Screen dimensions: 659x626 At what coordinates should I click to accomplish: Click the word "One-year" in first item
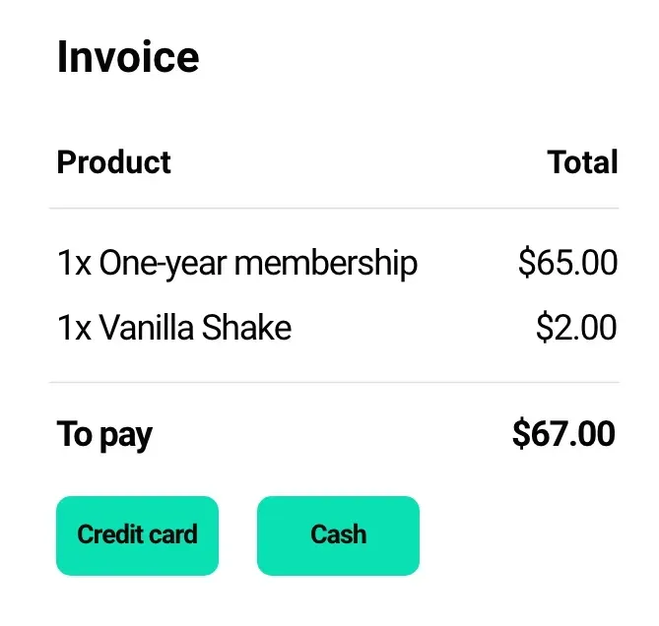(163, 264)
